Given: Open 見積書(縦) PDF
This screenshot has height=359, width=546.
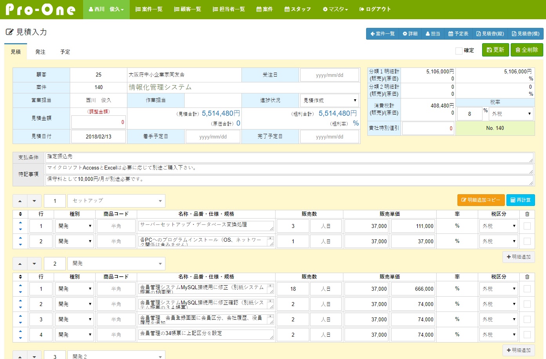Looking at the screenshot, I should click(490, 34).
